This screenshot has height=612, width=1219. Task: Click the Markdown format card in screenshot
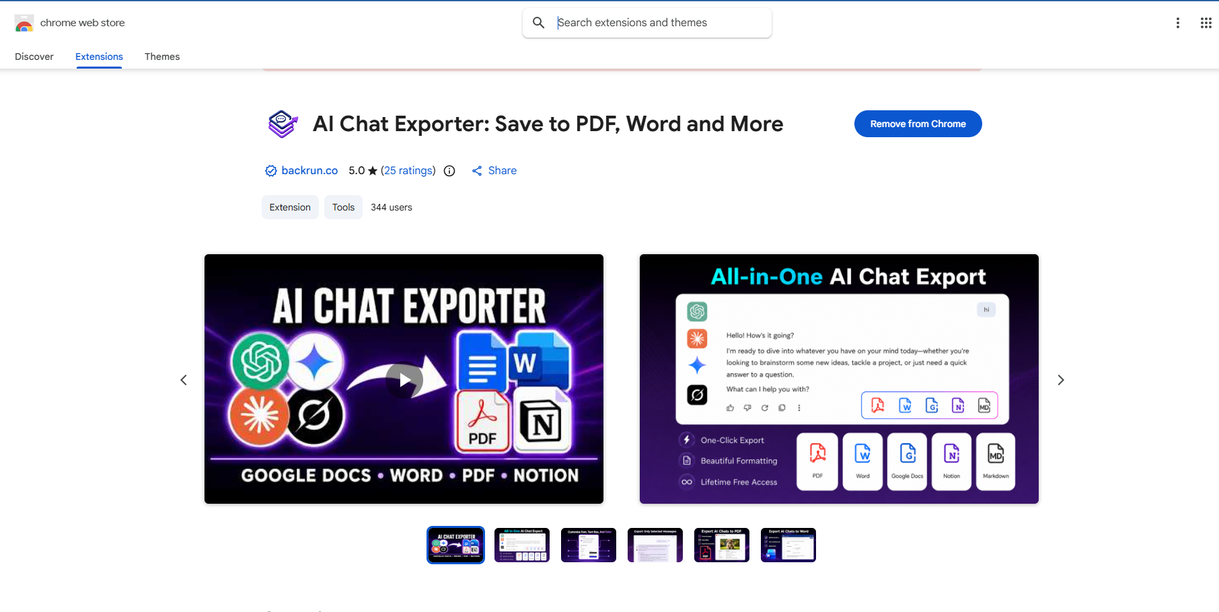(996, 461)
